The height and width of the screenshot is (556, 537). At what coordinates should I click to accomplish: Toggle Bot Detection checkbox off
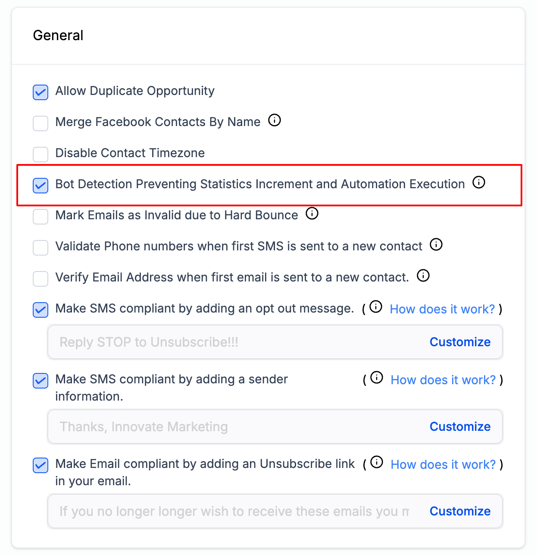pos(41,185)
